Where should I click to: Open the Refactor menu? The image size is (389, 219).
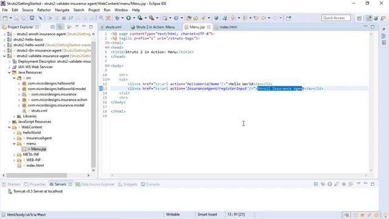pos(44,10)
